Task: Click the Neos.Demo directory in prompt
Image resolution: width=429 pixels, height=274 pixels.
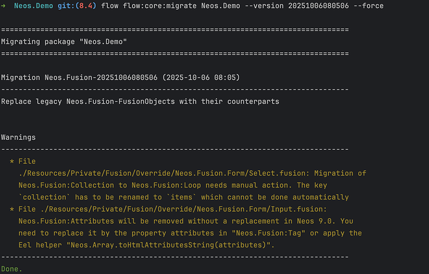Action: tap(34, 6)
